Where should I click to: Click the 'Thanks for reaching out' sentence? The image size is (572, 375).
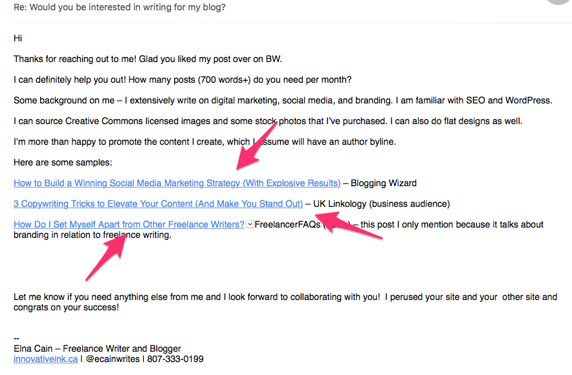coord(148,59)
